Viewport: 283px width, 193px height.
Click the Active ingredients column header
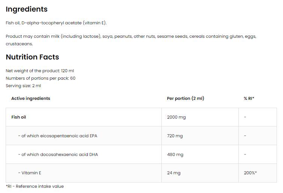[x=31, y=98]
